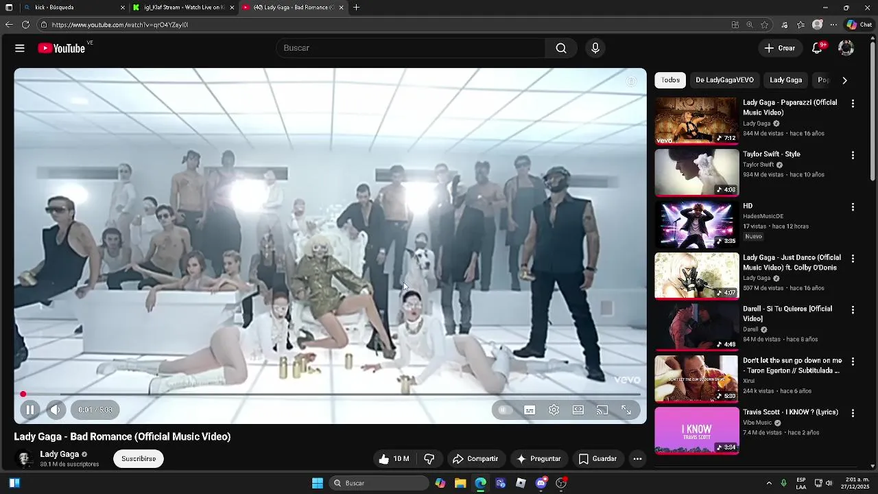Open more actions ellipsis below video

point(637,458)
